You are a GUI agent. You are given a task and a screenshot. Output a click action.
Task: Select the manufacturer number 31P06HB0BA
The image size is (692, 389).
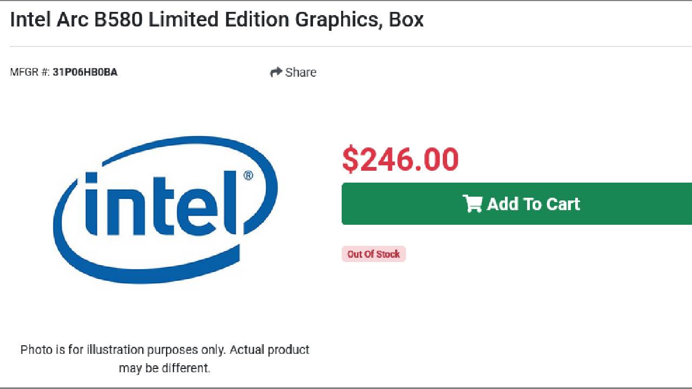(x=85, y=72)
